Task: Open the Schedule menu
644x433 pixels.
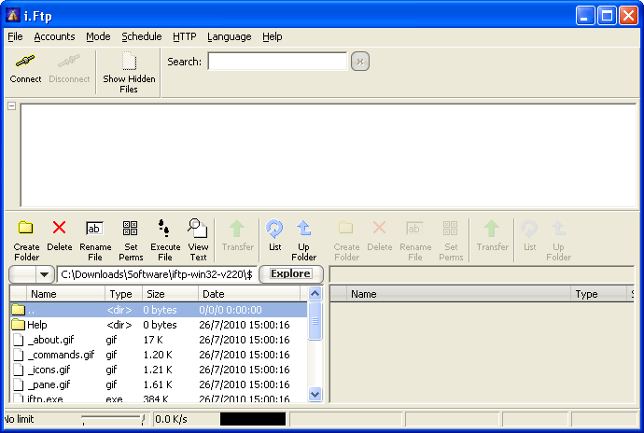Action: [142, 36]
